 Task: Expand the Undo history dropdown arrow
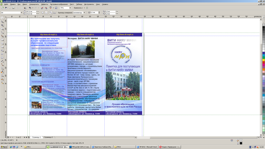pyautogui.click(x=33, y=8)
